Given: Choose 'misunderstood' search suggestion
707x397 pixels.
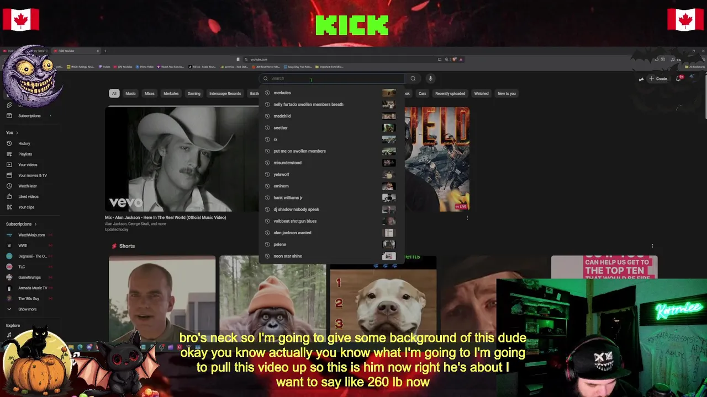Looking at the screenshot, I should coord(331,163).
